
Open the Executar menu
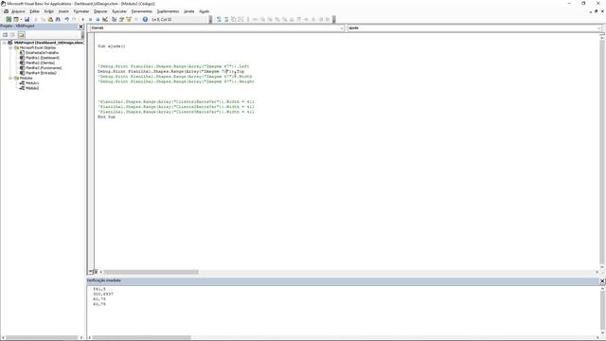click(x=119, y=11)
